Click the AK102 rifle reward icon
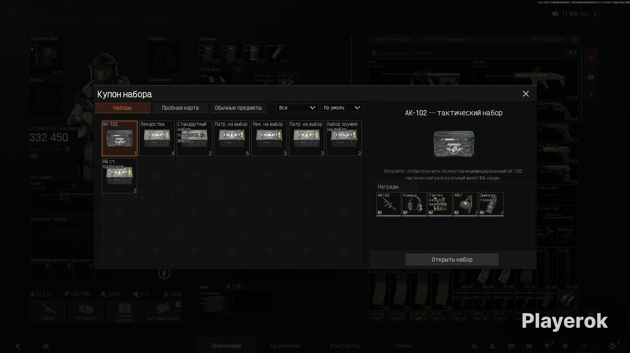Screen dimensions: 630x353 [389, 204]
